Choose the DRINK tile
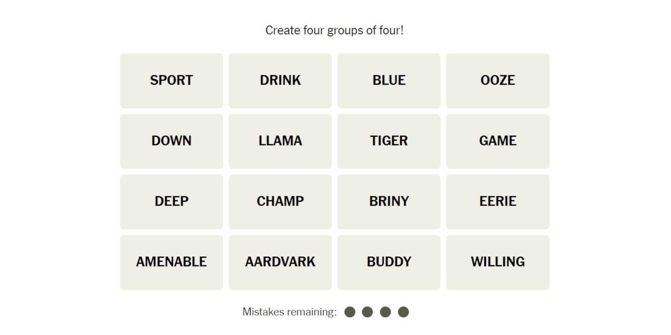The image size is (671, 335). coord(280,80)
